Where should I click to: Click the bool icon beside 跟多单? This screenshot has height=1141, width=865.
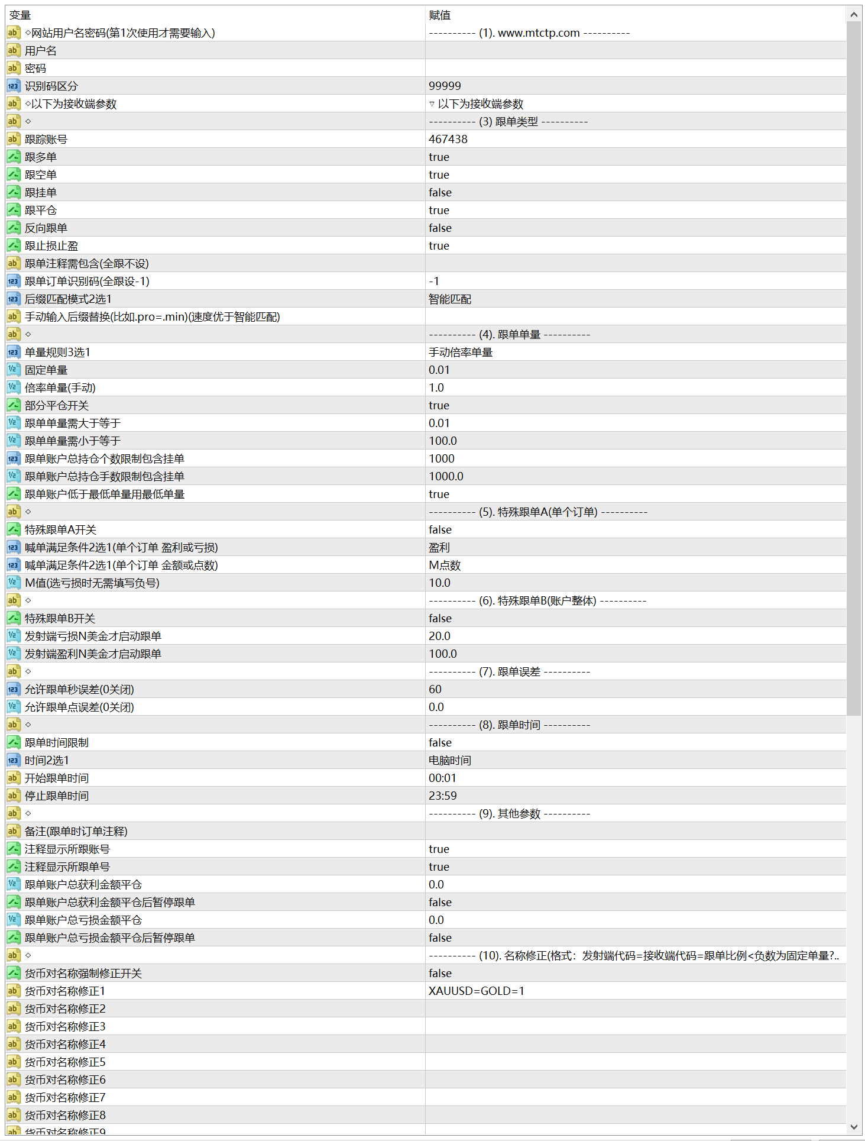13,157
